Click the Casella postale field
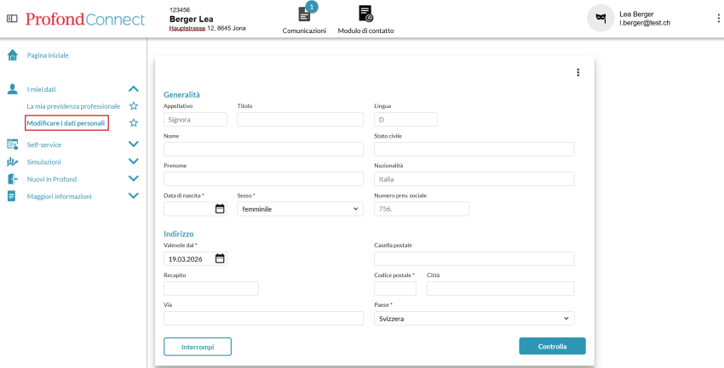 [474, 259]
